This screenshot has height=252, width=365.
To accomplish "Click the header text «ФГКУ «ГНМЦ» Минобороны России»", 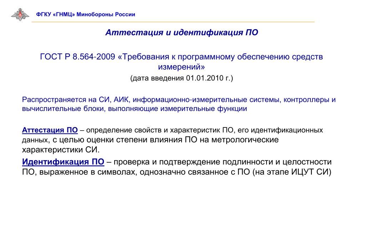I will [85, 14].
